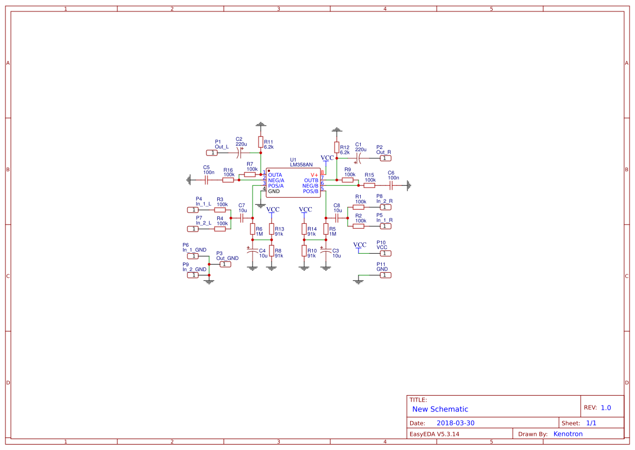Click the date 2018-03-30 field
This screenshot has height=450, width=635.
[x=456, y=422]
